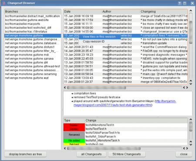Screen dimensions: 196x161
Task: Click the help question mark button in title bar
Action: (x=179, y=3)
